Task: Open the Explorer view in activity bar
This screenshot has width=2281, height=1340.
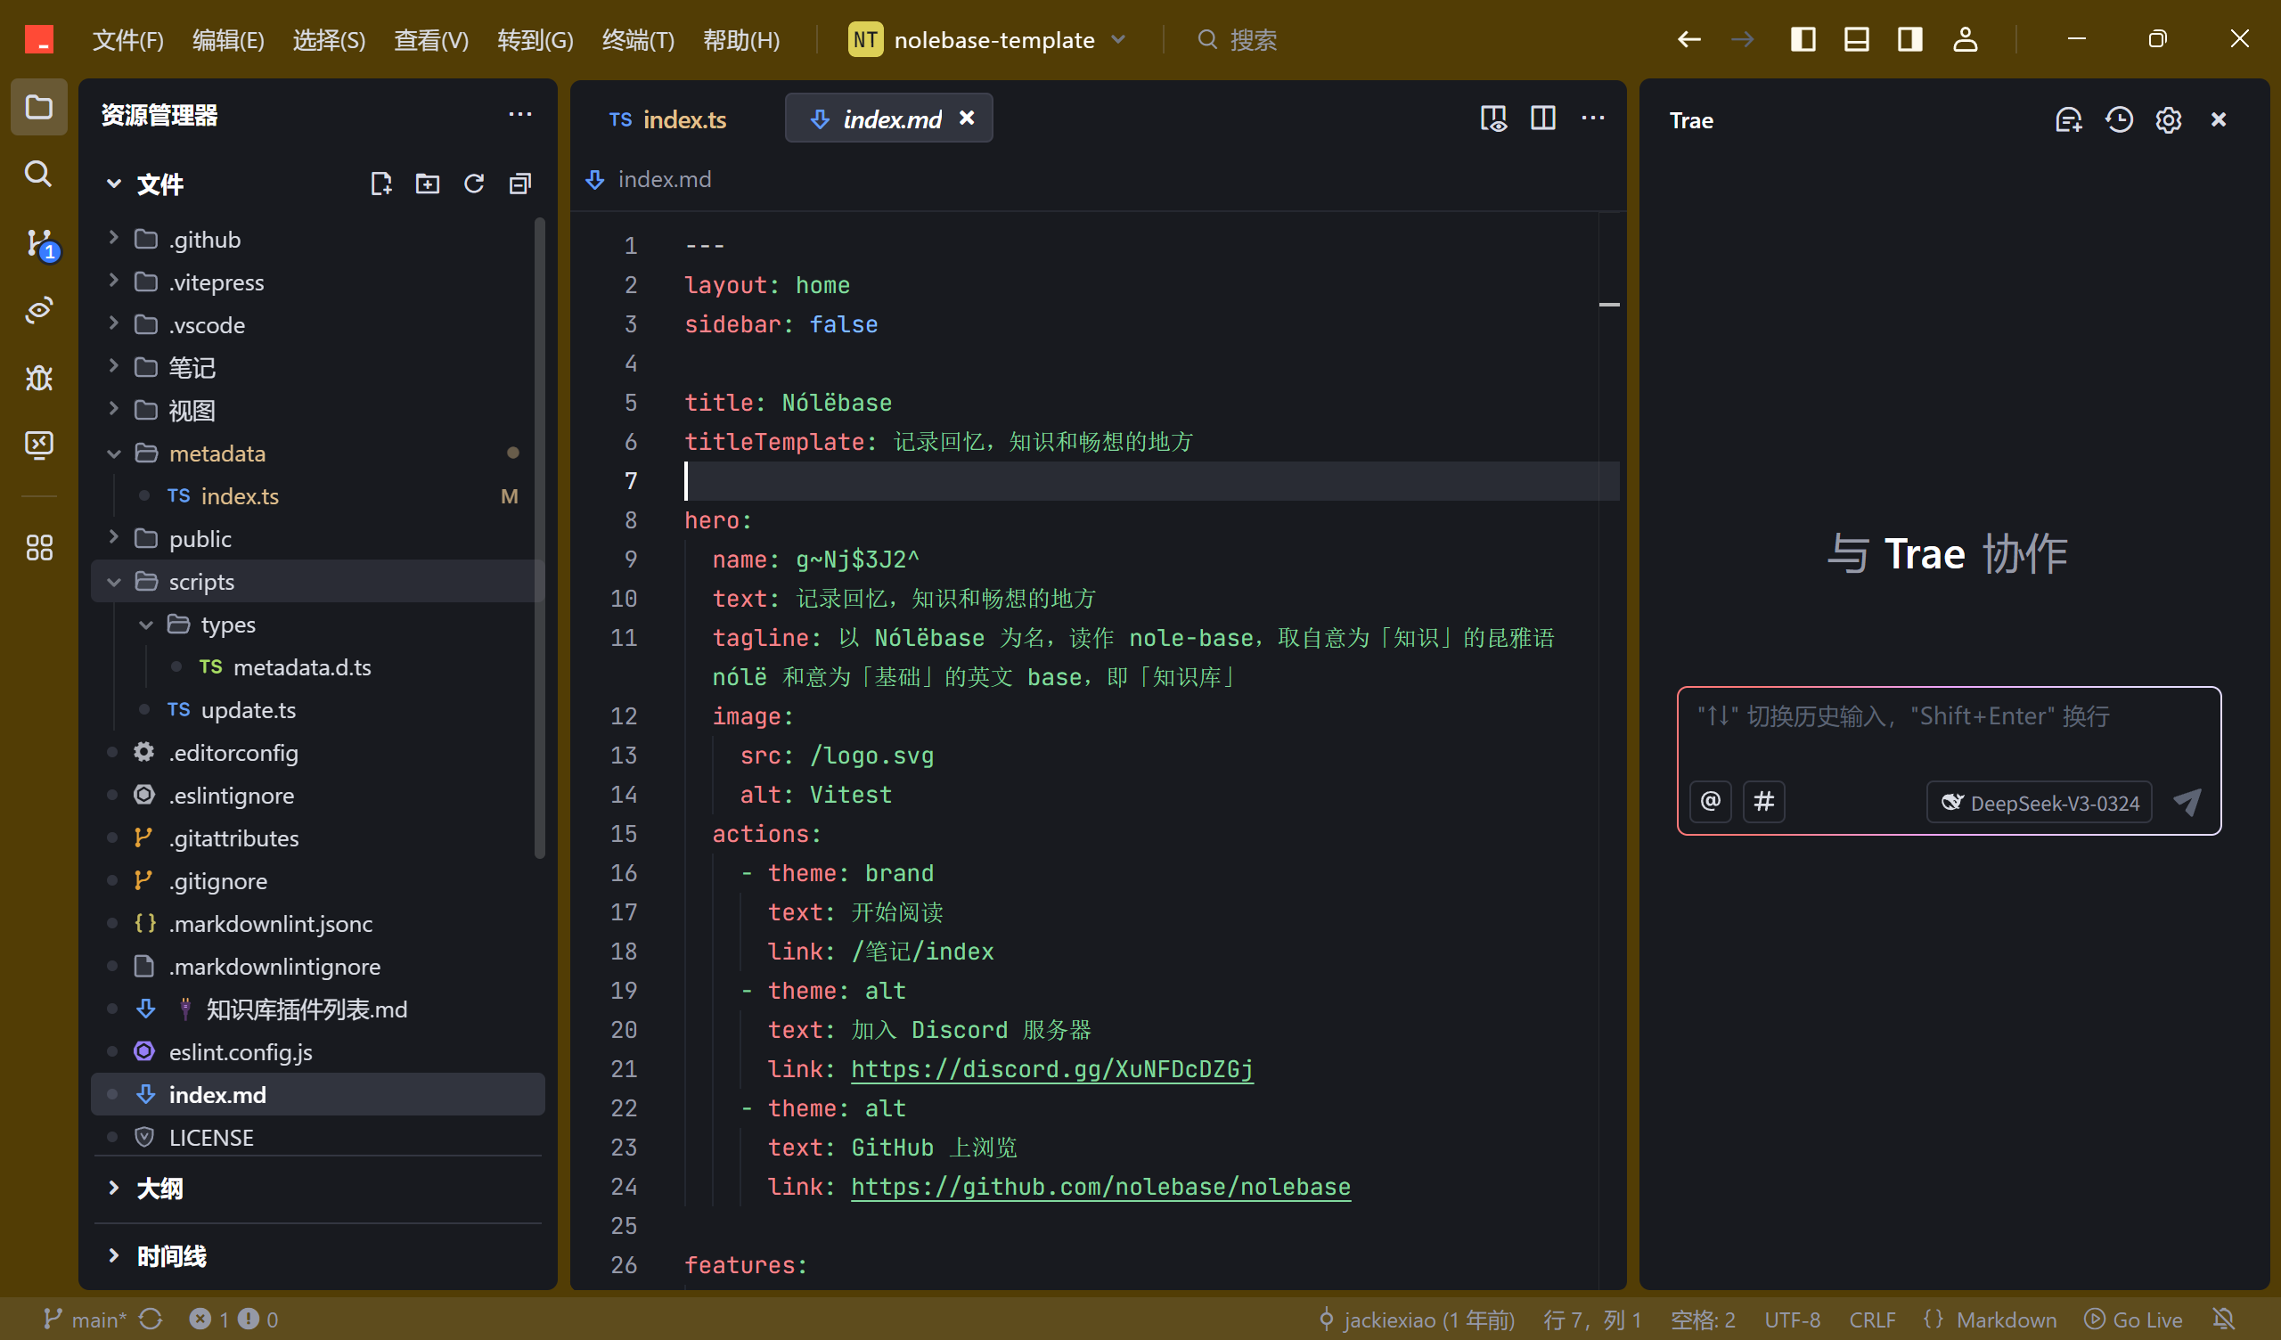Action: [38, 108]
